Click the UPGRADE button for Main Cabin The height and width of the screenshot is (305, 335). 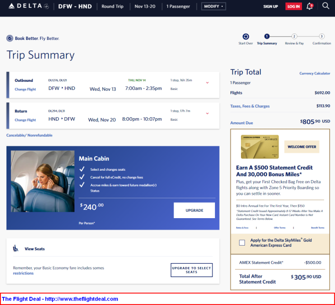194,210
